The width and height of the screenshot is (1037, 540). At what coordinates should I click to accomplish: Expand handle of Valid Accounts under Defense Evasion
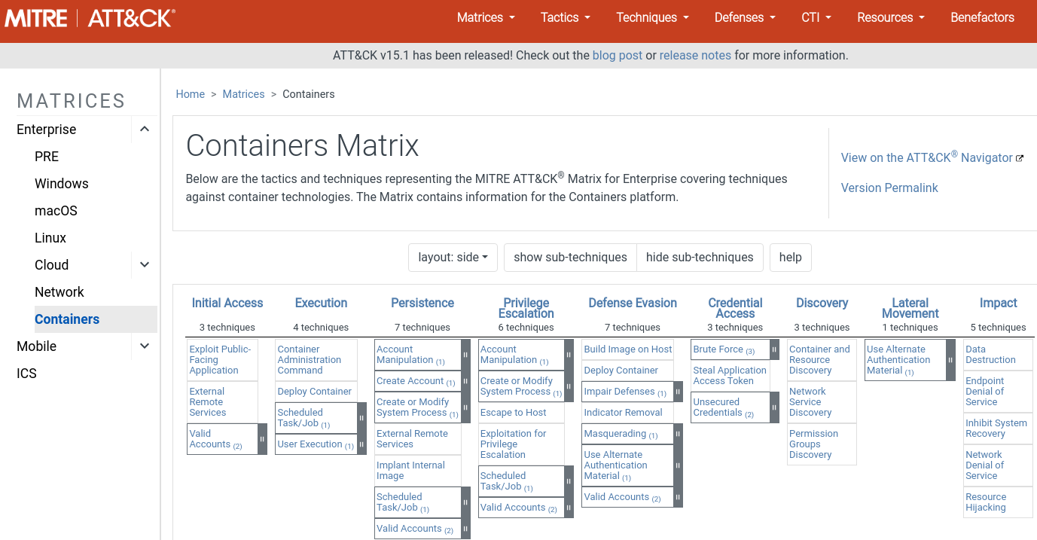coord(678,497)
